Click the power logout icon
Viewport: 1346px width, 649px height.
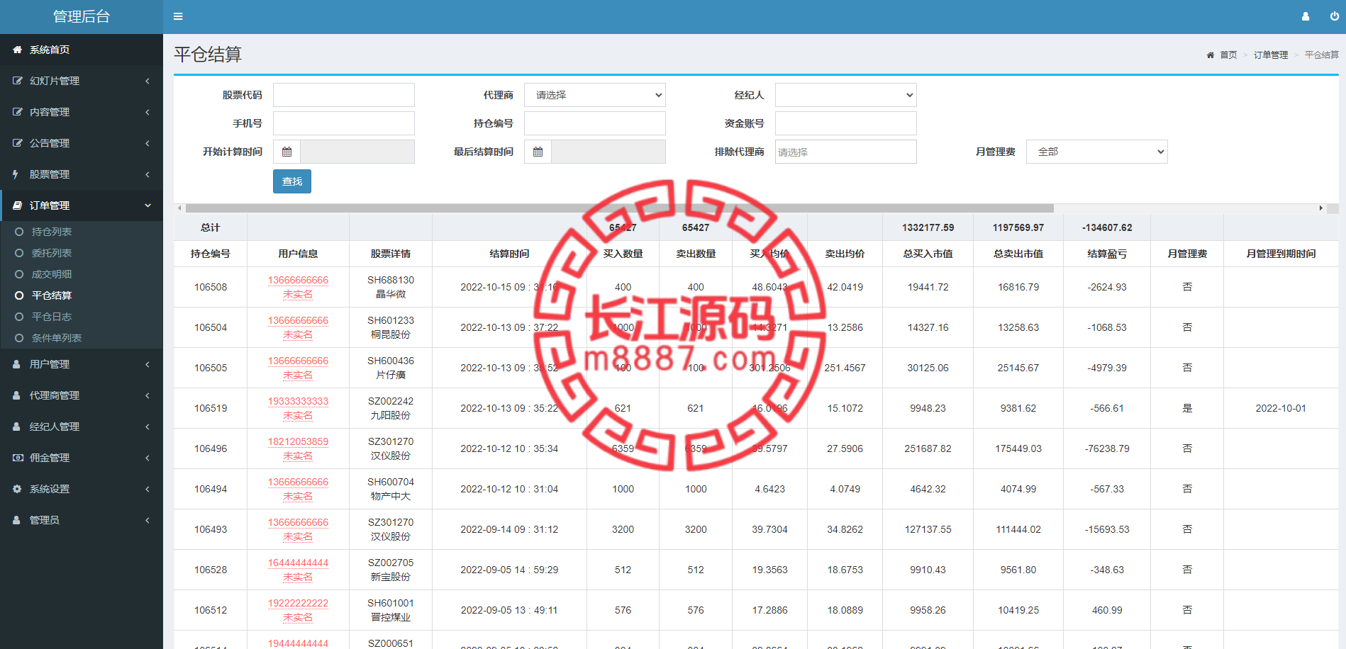(1335, 16)
